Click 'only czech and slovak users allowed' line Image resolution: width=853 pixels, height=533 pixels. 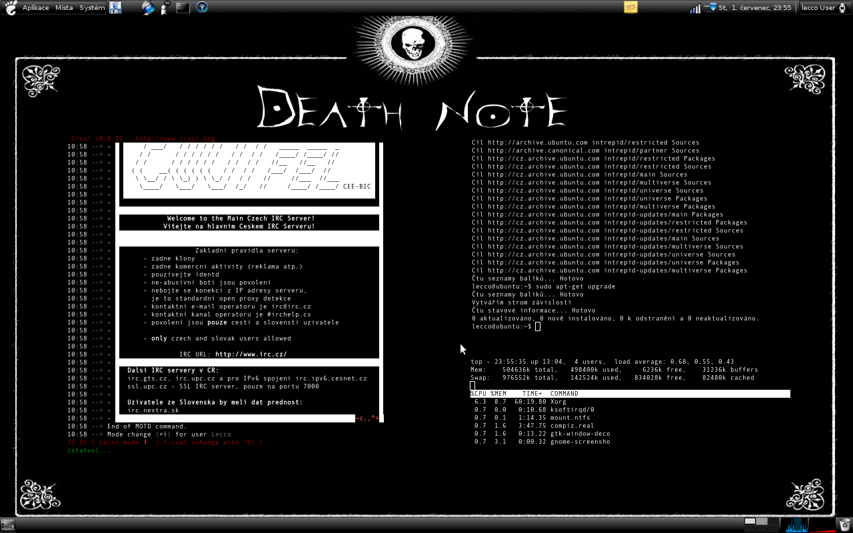[217, 338]
